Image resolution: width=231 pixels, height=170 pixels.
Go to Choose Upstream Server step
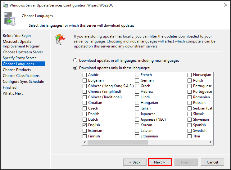click(23, 52)
